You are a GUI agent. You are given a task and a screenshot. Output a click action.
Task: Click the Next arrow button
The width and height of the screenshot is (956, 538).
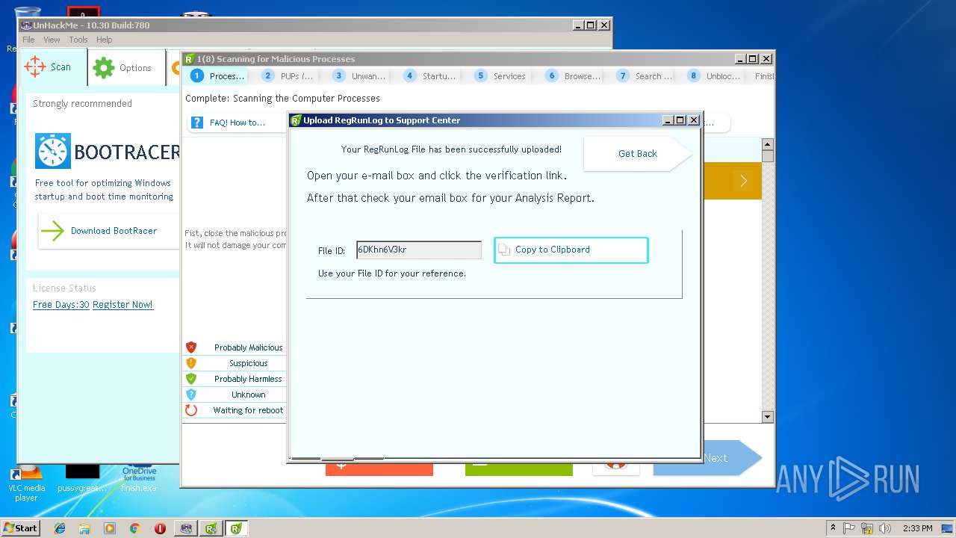point(707,458)
